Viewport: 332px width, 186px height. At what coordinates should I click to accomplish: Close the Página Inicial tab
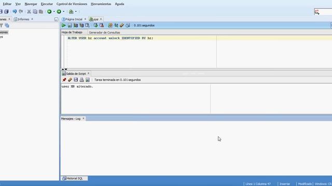pyautogui.click(x=85, y=19)
